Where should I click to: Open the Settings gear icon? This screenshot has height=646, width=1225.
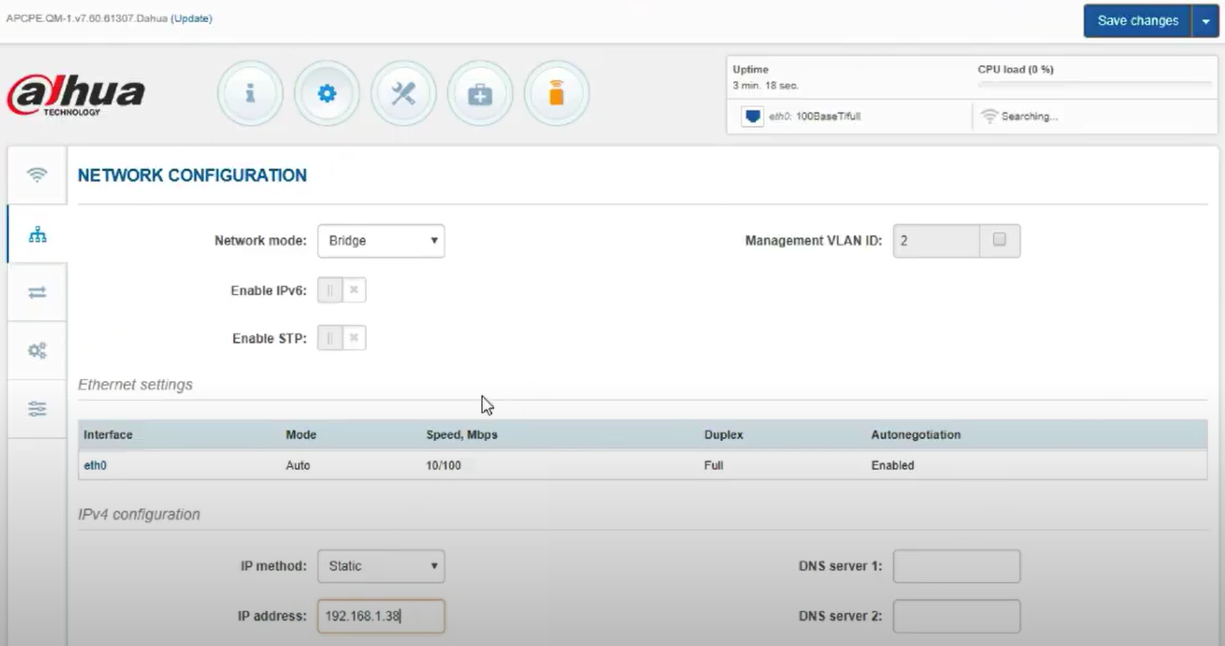327,93
